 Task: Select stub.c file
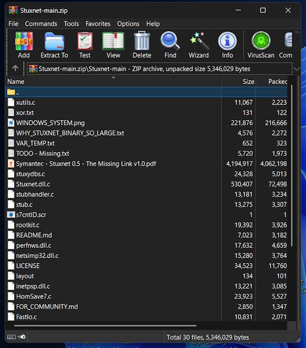(24, 205)
